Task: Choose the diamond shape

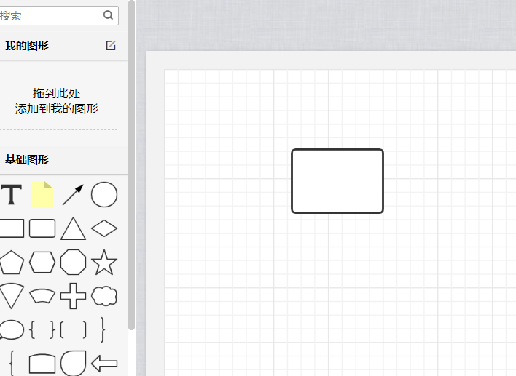Action: [x=104, y=228]
